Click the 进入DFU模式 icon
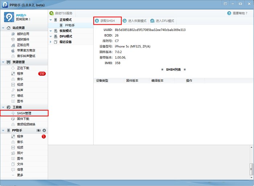Screen dimensions: 254x186 [x=152, y=21]
